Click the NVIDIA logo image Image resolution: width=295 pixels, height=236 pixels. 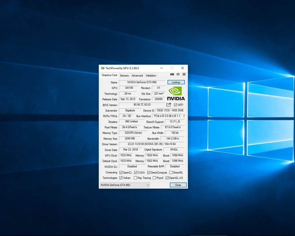176,93
